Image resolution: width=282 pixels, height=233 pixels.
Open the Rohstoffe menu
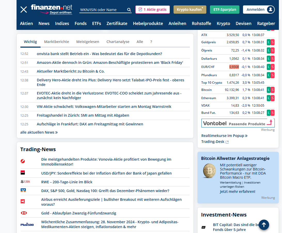point(201,23)
